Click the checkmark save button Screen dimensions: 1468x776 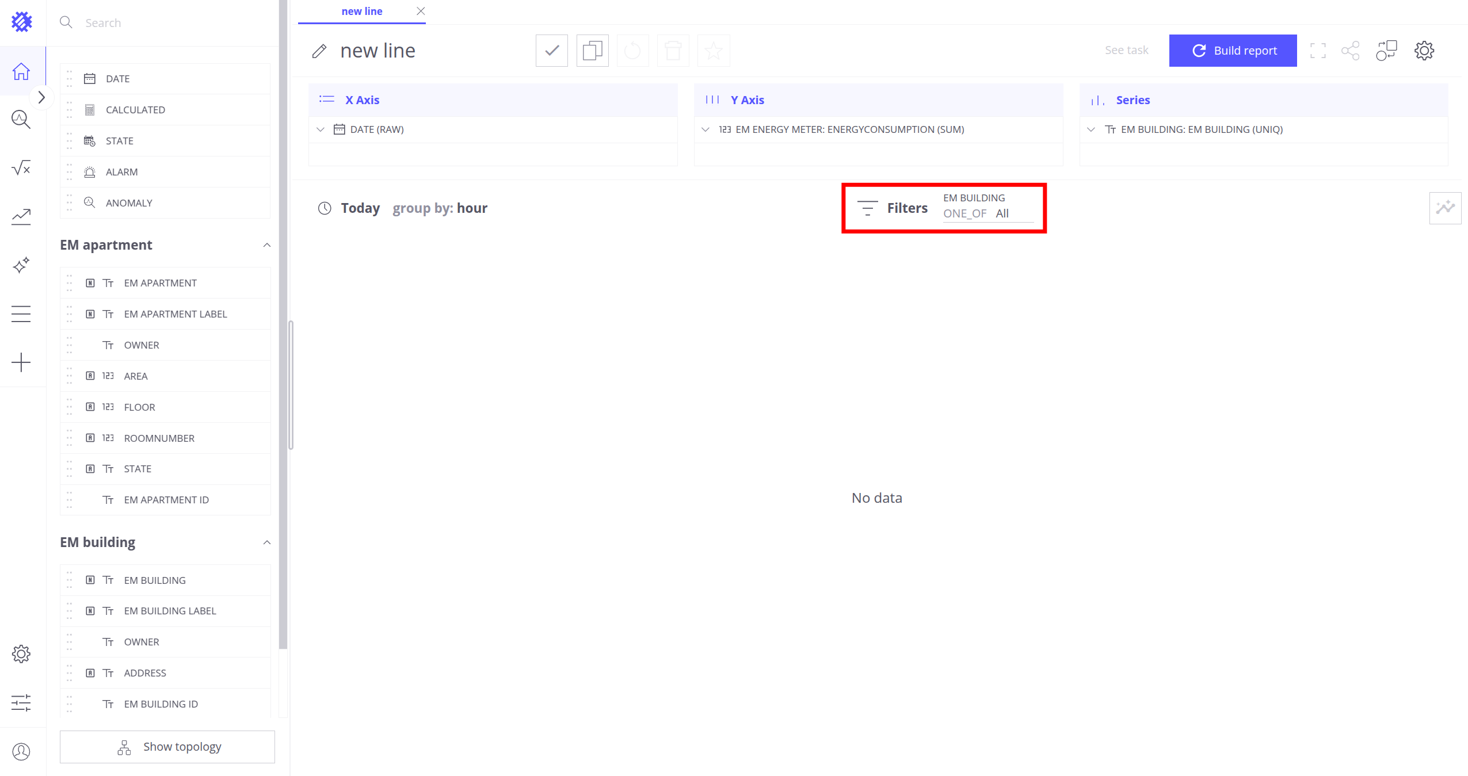551,51
